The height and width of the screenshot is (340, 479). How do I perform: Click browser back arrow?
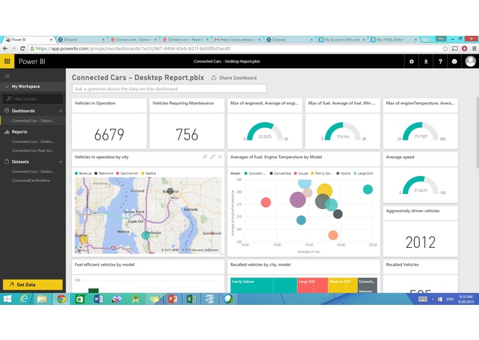6,48
